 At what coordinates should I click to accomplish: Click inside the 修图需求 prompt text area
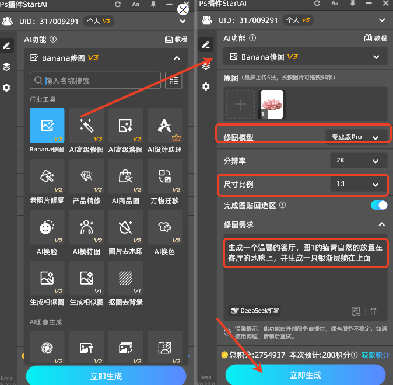point(306,278)
